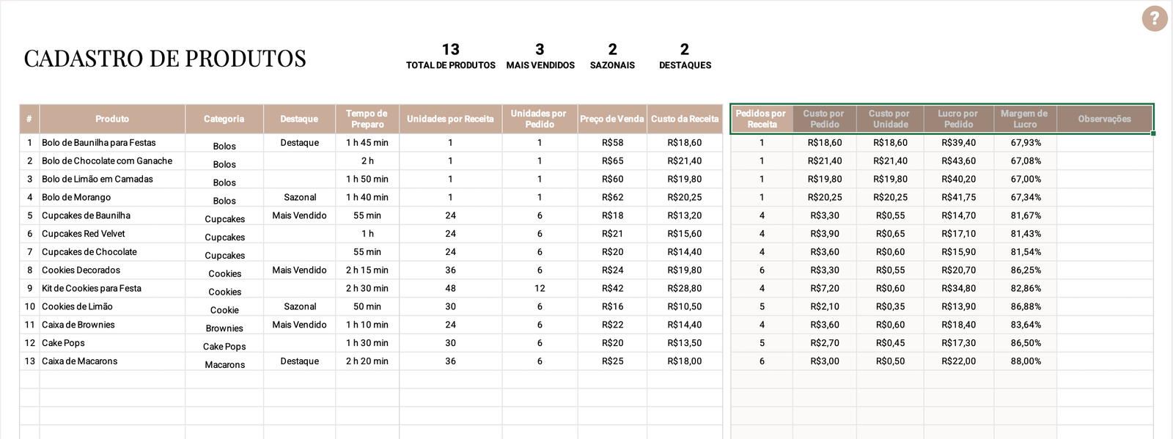Click "Mais Vendido" for Caixa de Brownies
The width and height of the screenshot is (1173, 439).
click(300, 325)
